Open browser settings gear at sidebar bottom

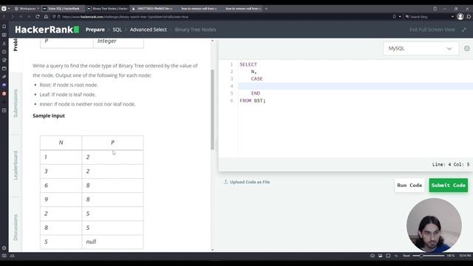[x=4, y=248]
